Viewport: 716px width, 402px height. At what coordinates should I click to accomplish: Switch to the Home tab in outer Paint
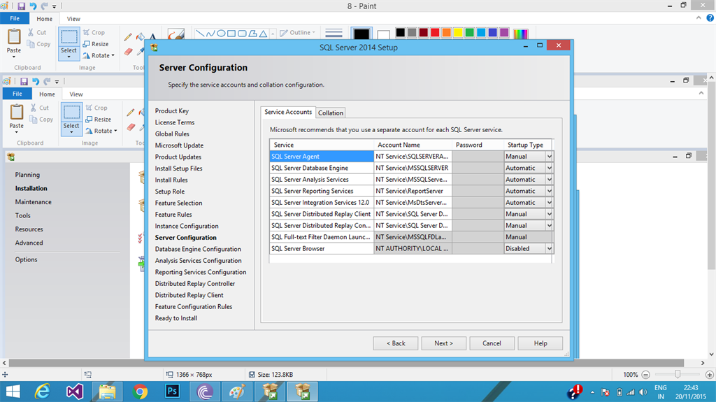[44, 19]
